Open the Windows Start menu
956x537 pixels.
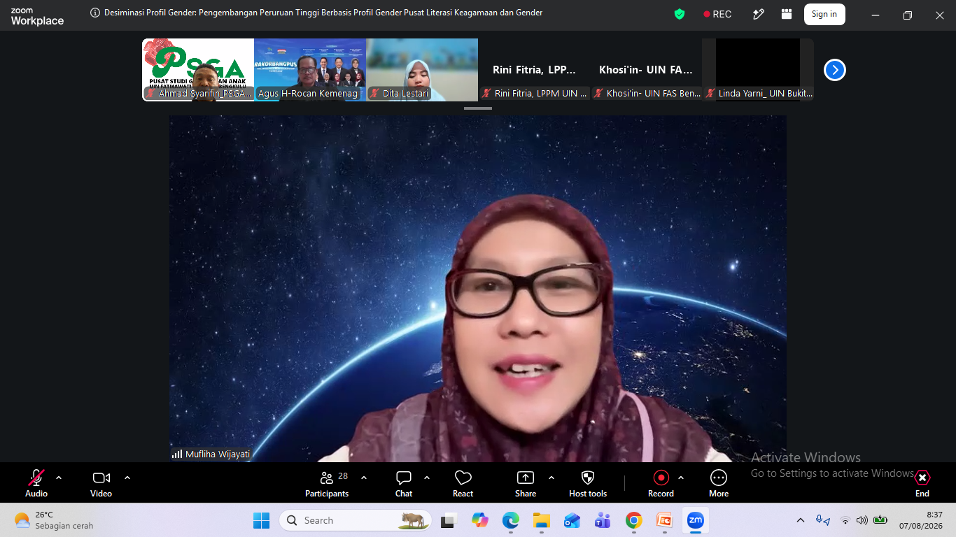(x=261, y=520)
